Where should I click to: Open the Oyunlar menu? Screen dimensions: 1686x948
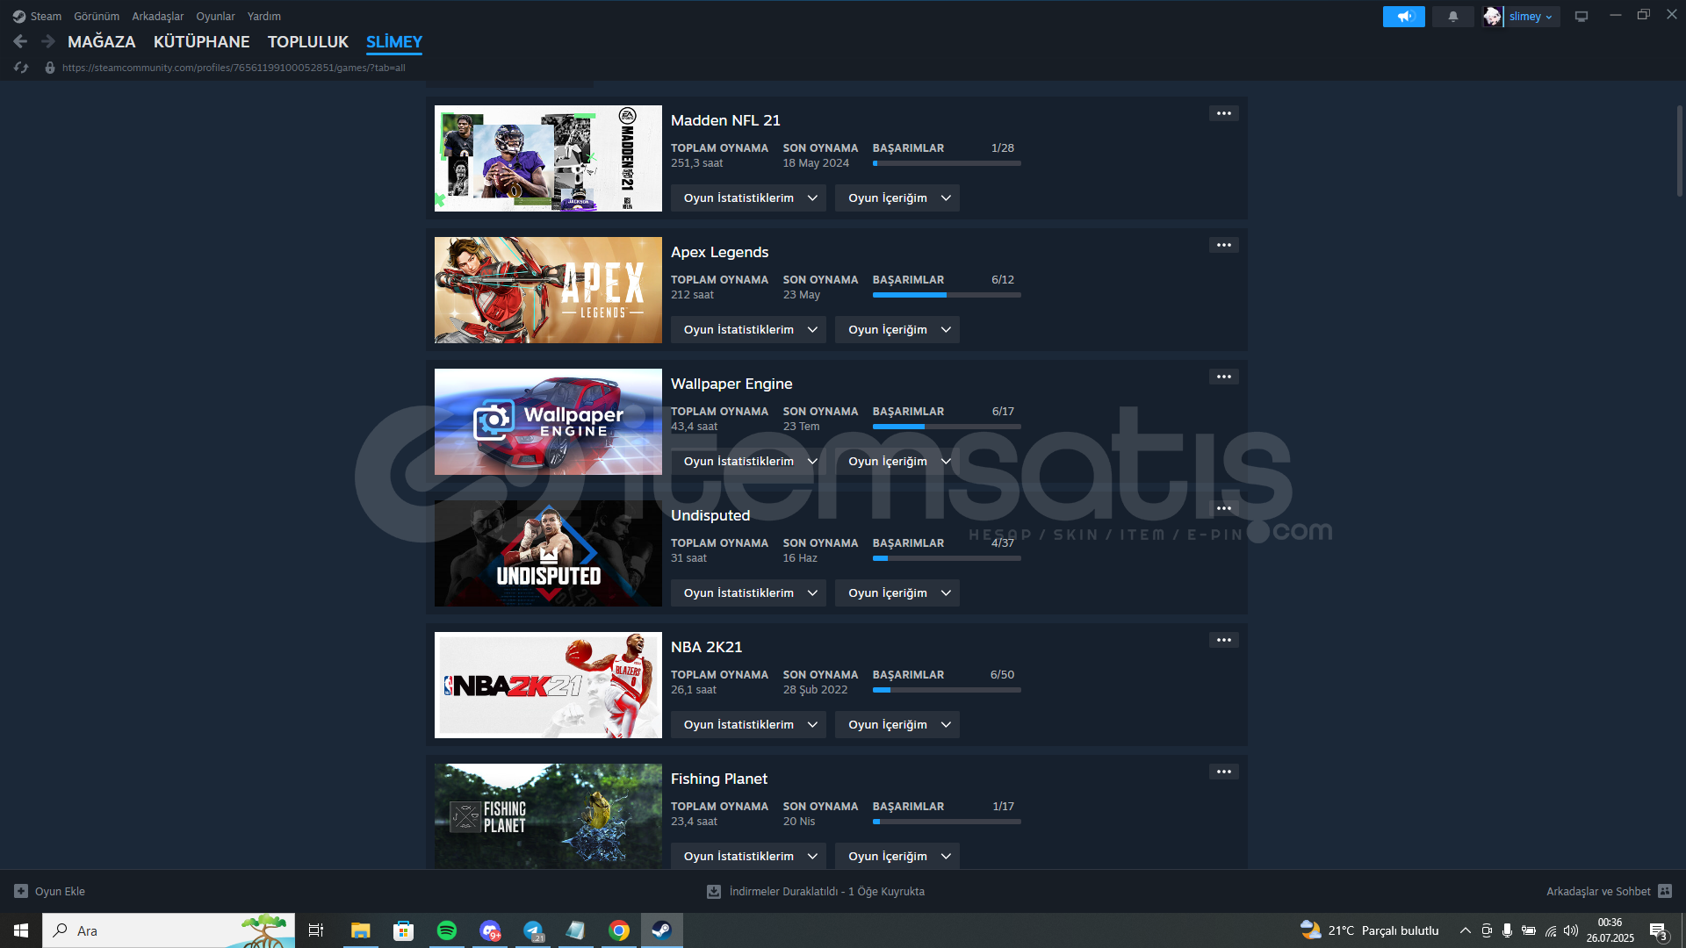pos(215,17)
